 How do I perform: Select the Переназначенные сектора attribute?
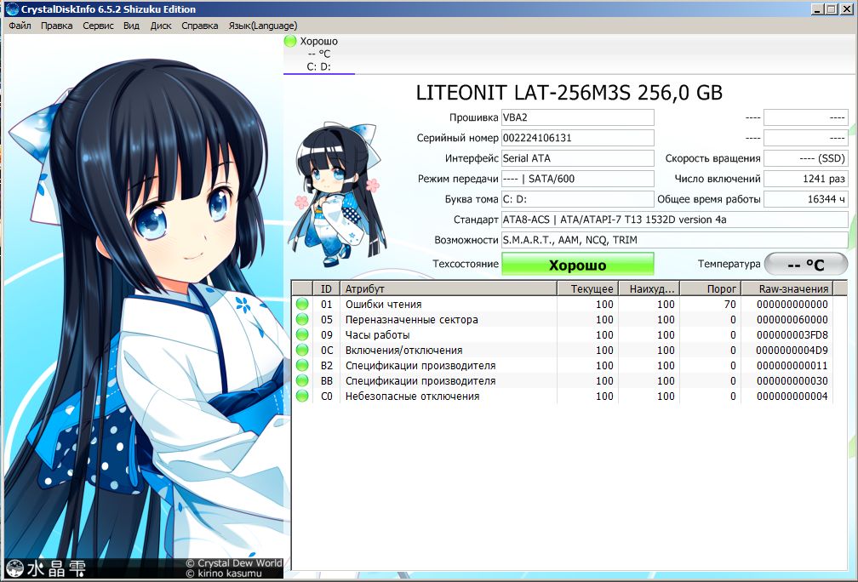click(411, 319)
